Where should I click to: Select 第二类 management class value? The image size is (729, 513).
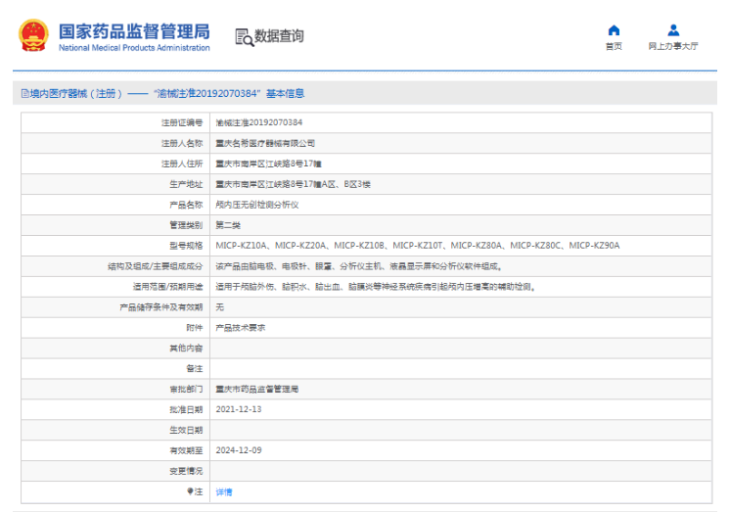coord(228,225)
